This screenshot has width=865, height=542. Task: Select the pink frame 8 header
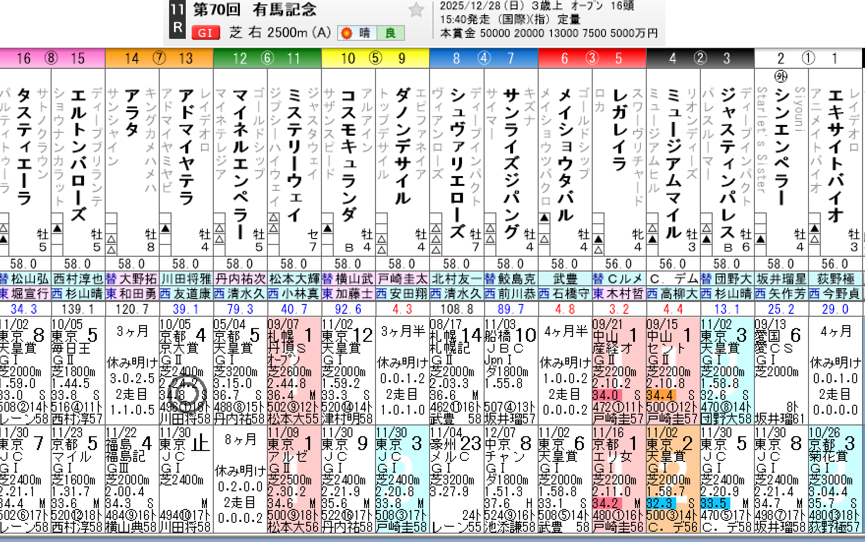click(x=52, y=59)
